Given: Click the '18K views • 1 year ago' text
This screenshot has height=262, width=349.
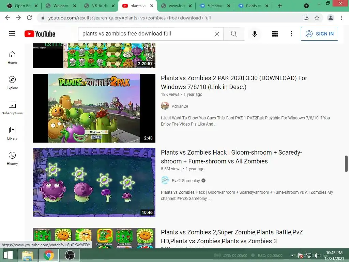Looking at the screenshot, I should (182, 94).
